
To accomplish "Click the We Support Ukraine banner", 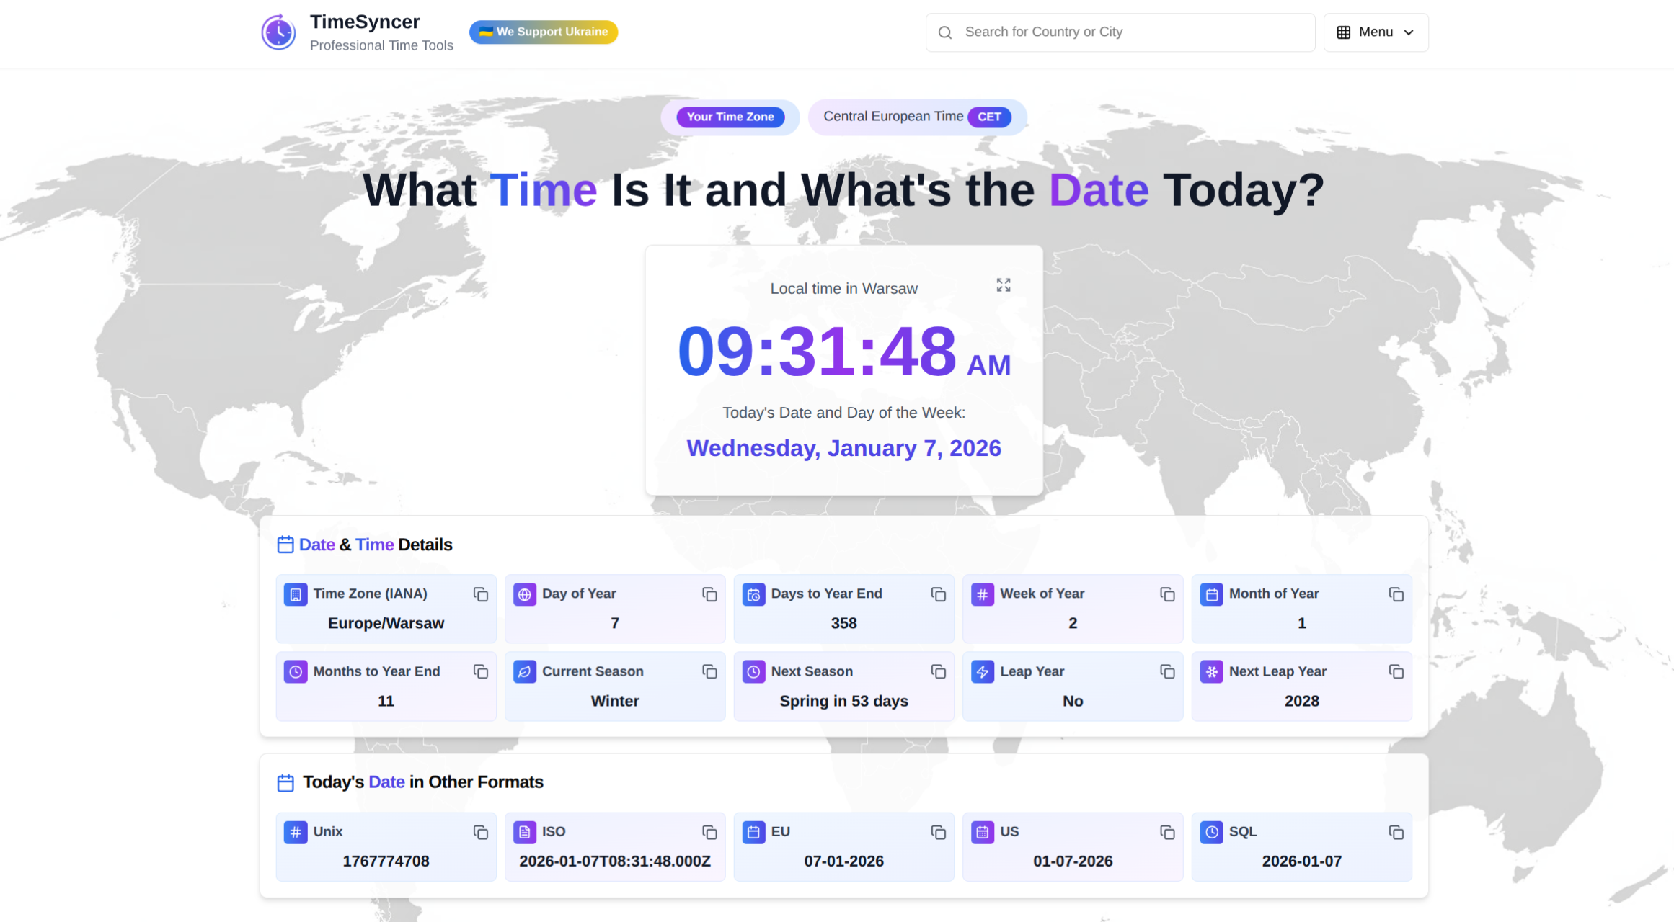I will [544, 32].
